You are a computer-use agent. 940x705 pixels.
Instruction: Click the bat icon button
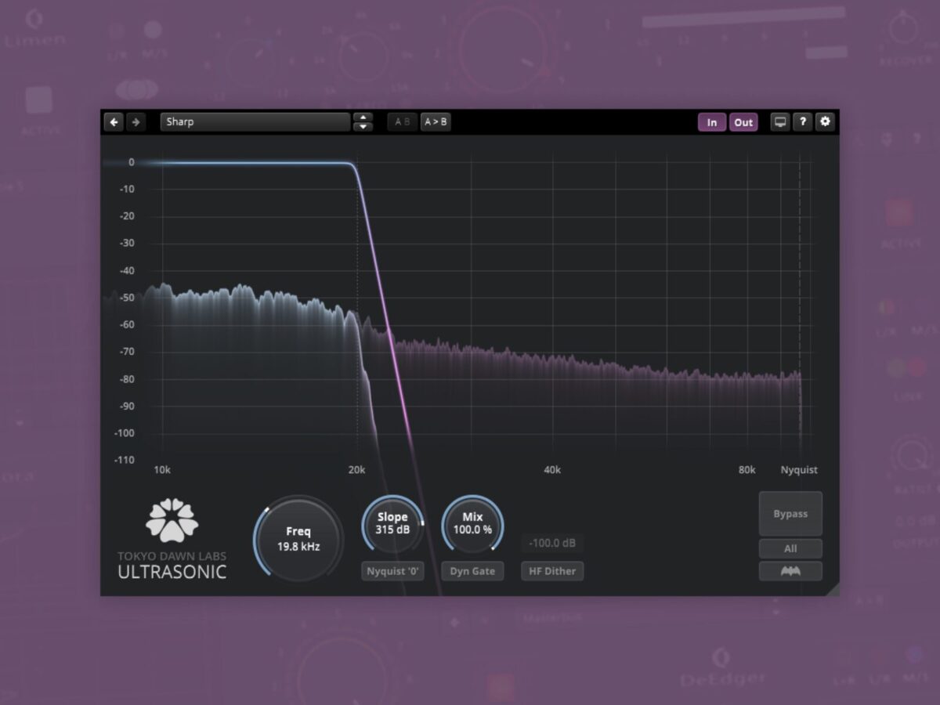click(x=790, y=571)
